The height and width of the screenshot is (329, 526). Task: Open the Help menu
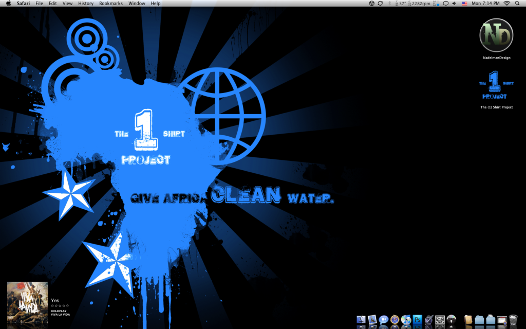(155, 4)
